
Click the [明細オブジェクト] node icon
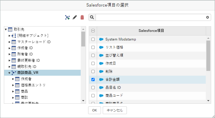[x=14, y=36]
